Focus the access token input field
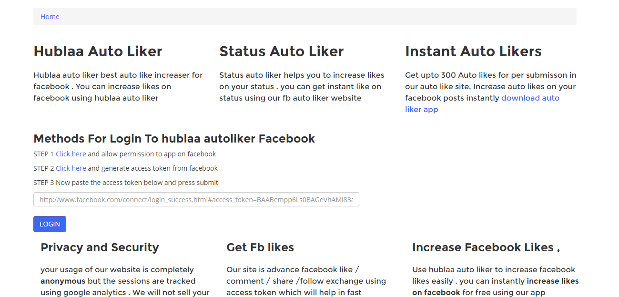The width and height of the screenshot is (619, 297). point(196,200)
